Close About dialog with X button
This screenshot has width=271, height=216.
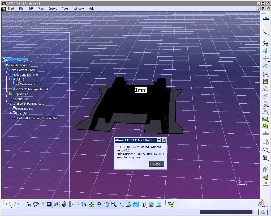pyautogui.click(x=164, y=140)
